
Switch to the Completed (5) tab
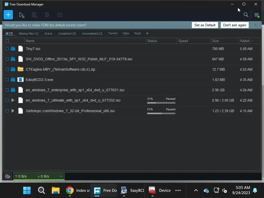click(x=67, y=34)
